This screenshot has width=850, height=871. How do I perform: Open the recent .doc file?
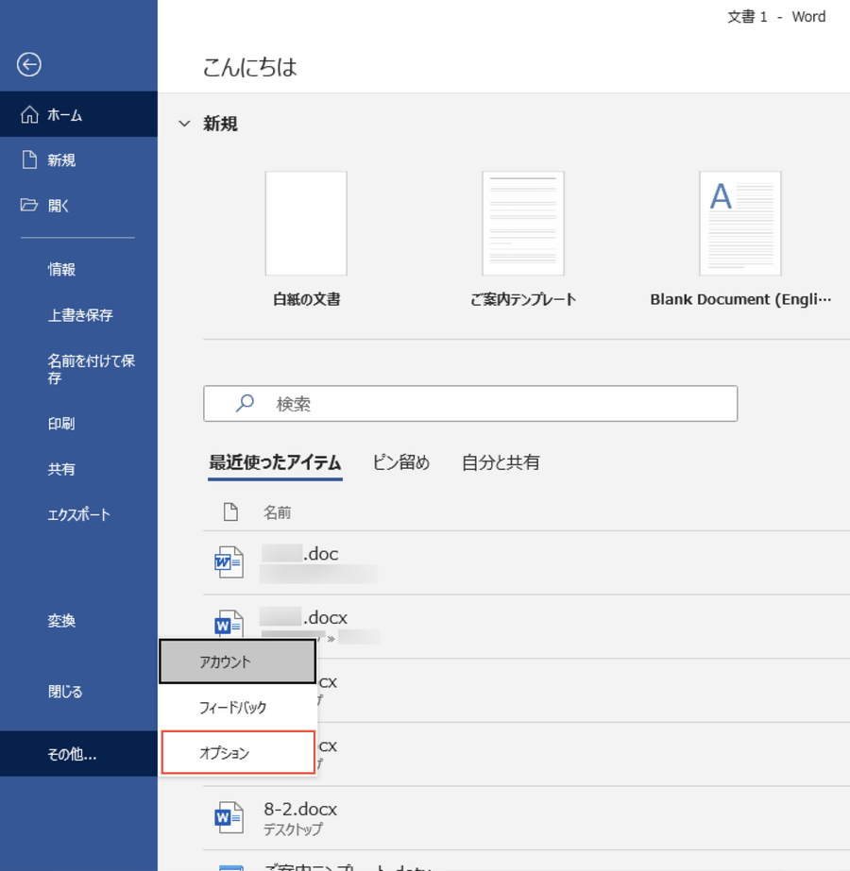click(526, 562)
